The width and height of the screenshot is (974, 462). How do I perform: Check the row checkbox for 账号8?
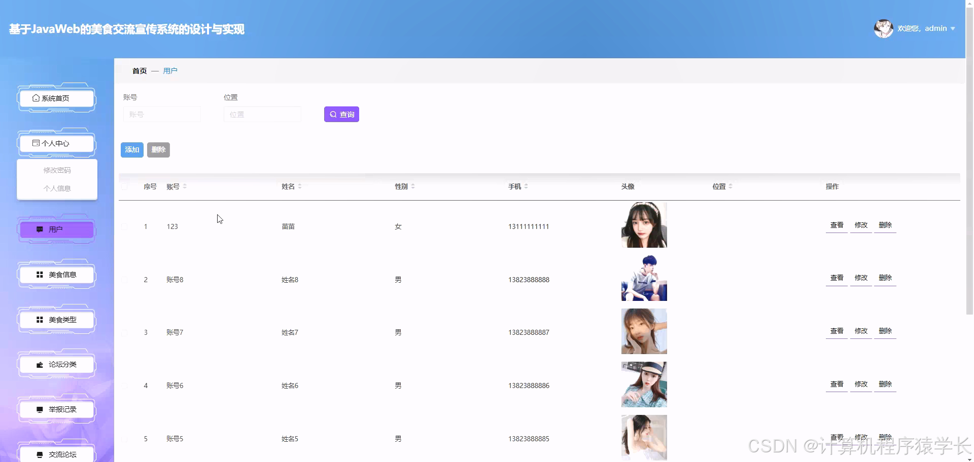pos(124,280)
